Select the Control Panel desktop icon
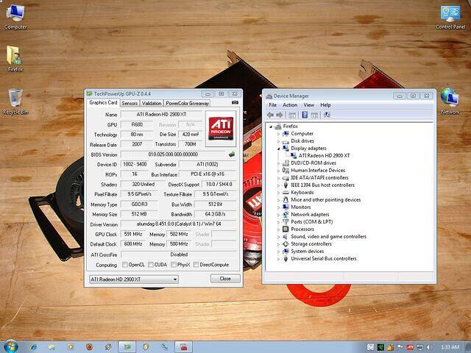Image resolution: width=471 pixels, height=353 pixels. pos(450,17)
